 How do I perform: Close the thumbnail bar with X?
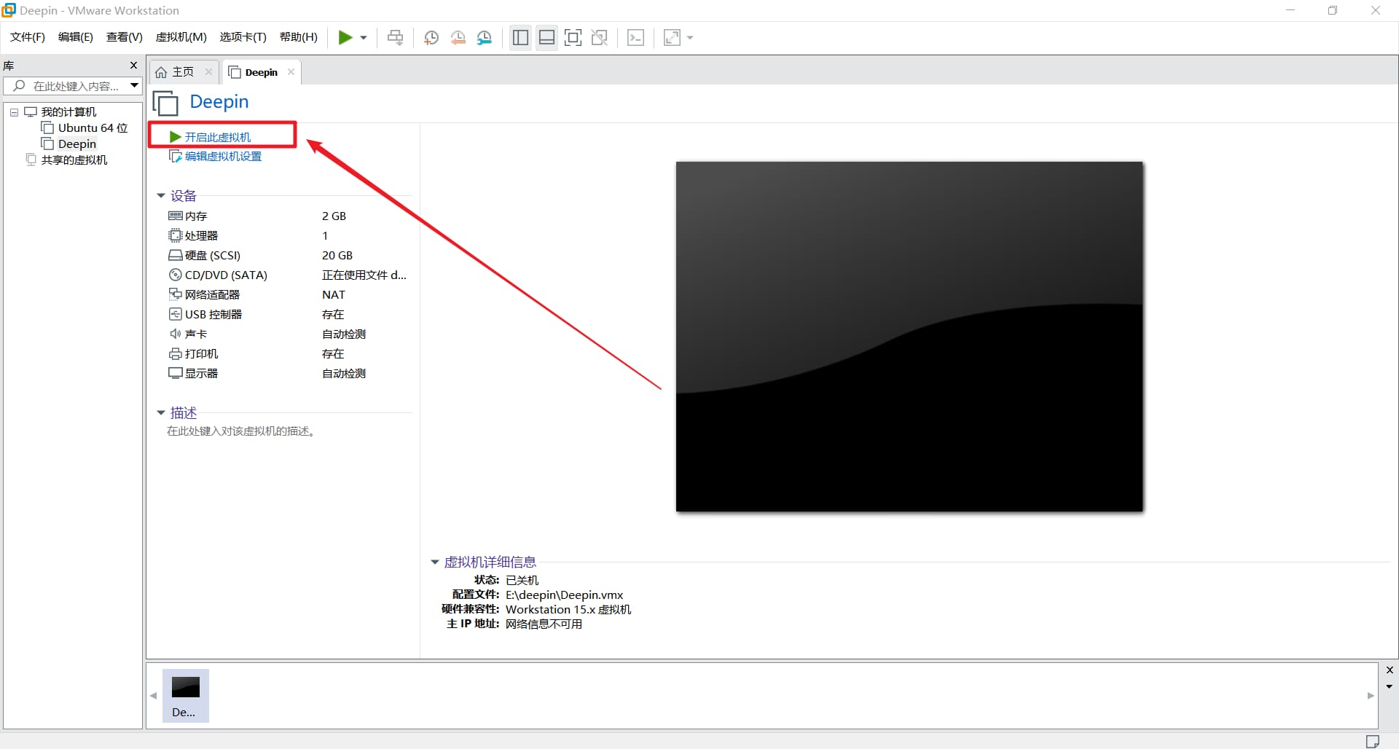click(x=1390, y=670)
